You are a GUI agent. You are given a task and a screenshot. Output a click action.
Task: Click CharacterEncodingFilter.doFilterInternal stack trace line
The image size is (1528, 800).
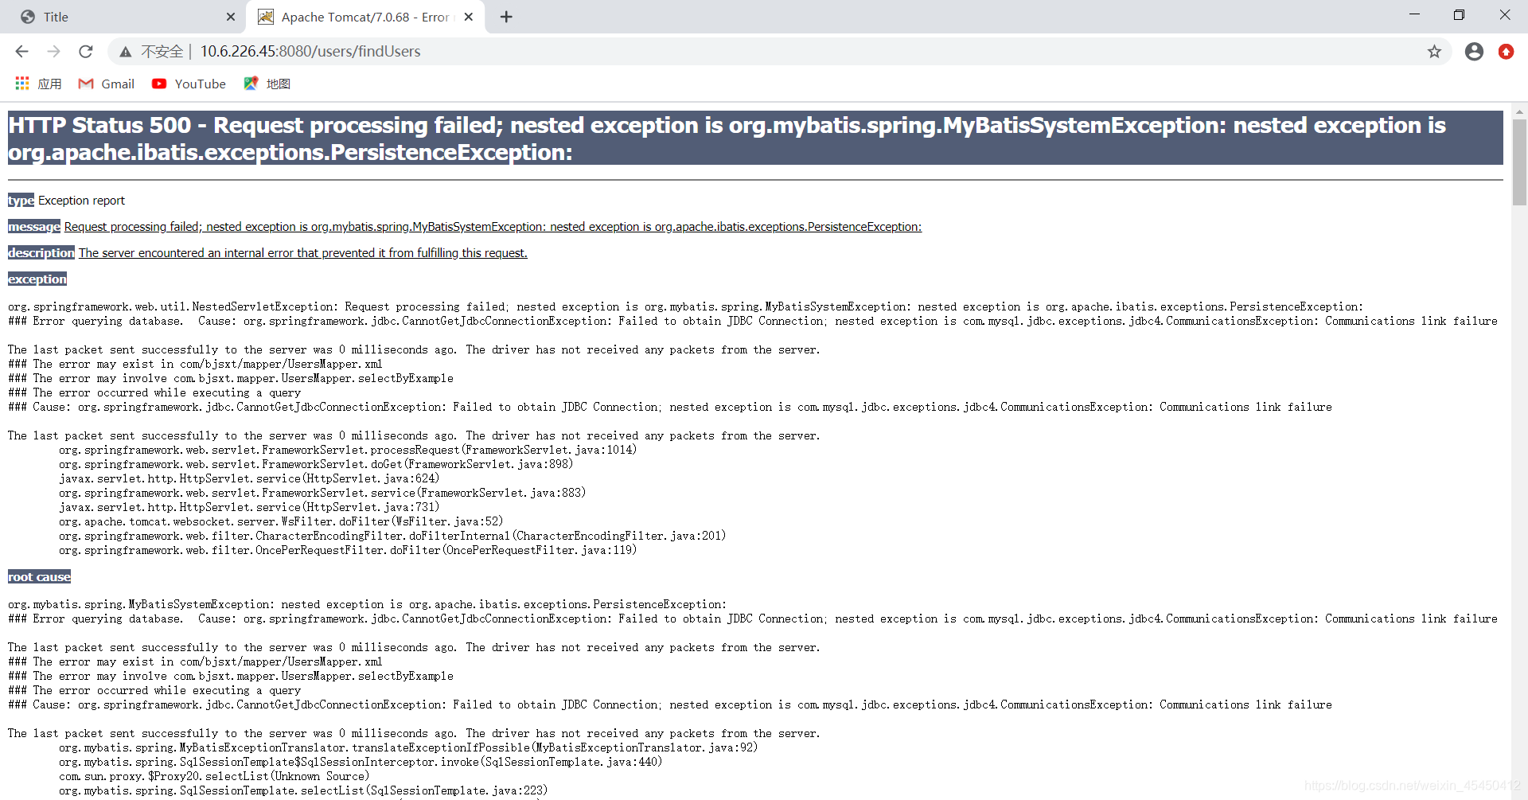[x=392, y=536]
